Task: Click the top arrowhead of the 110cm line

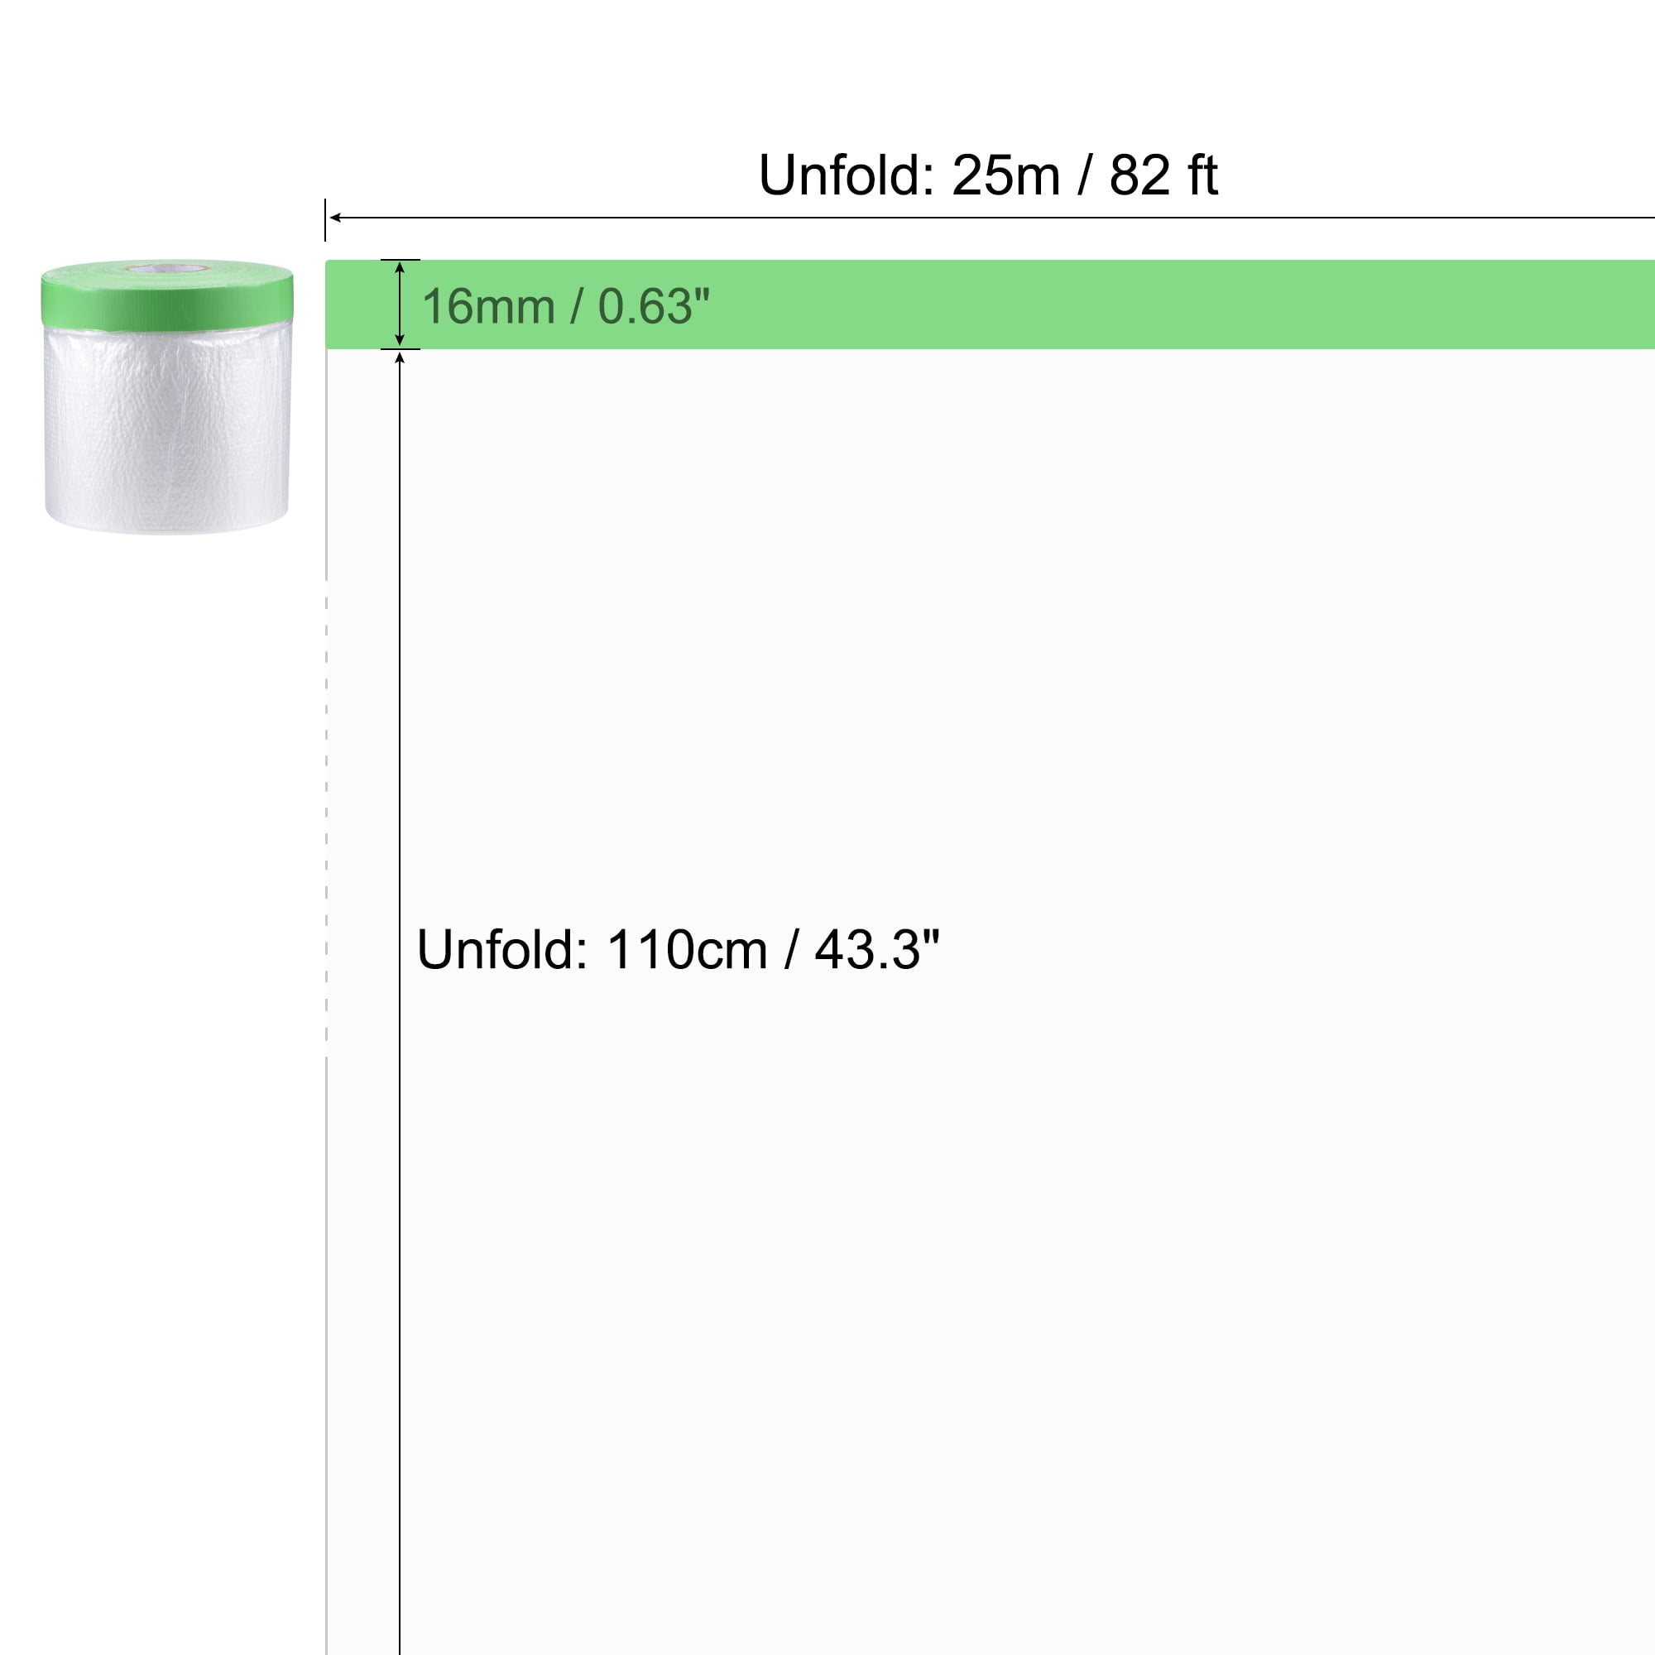Action: [x=399, y=358]
